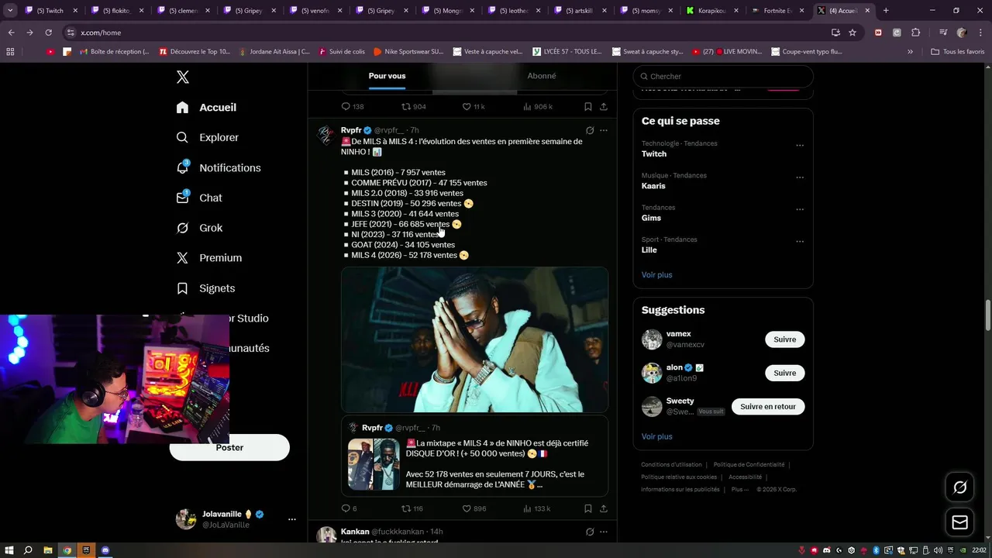Viewport: 992px width, 558px height.
Task: View stats of the post with 133 k views
Action: coord(537,508)
